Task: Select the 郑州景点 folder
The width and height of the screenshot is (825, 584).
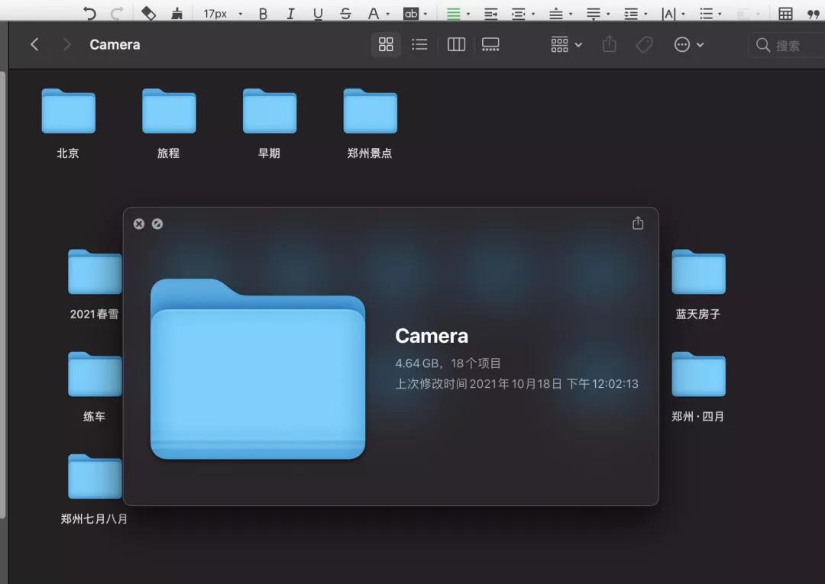Action: [x=370, y=112]
